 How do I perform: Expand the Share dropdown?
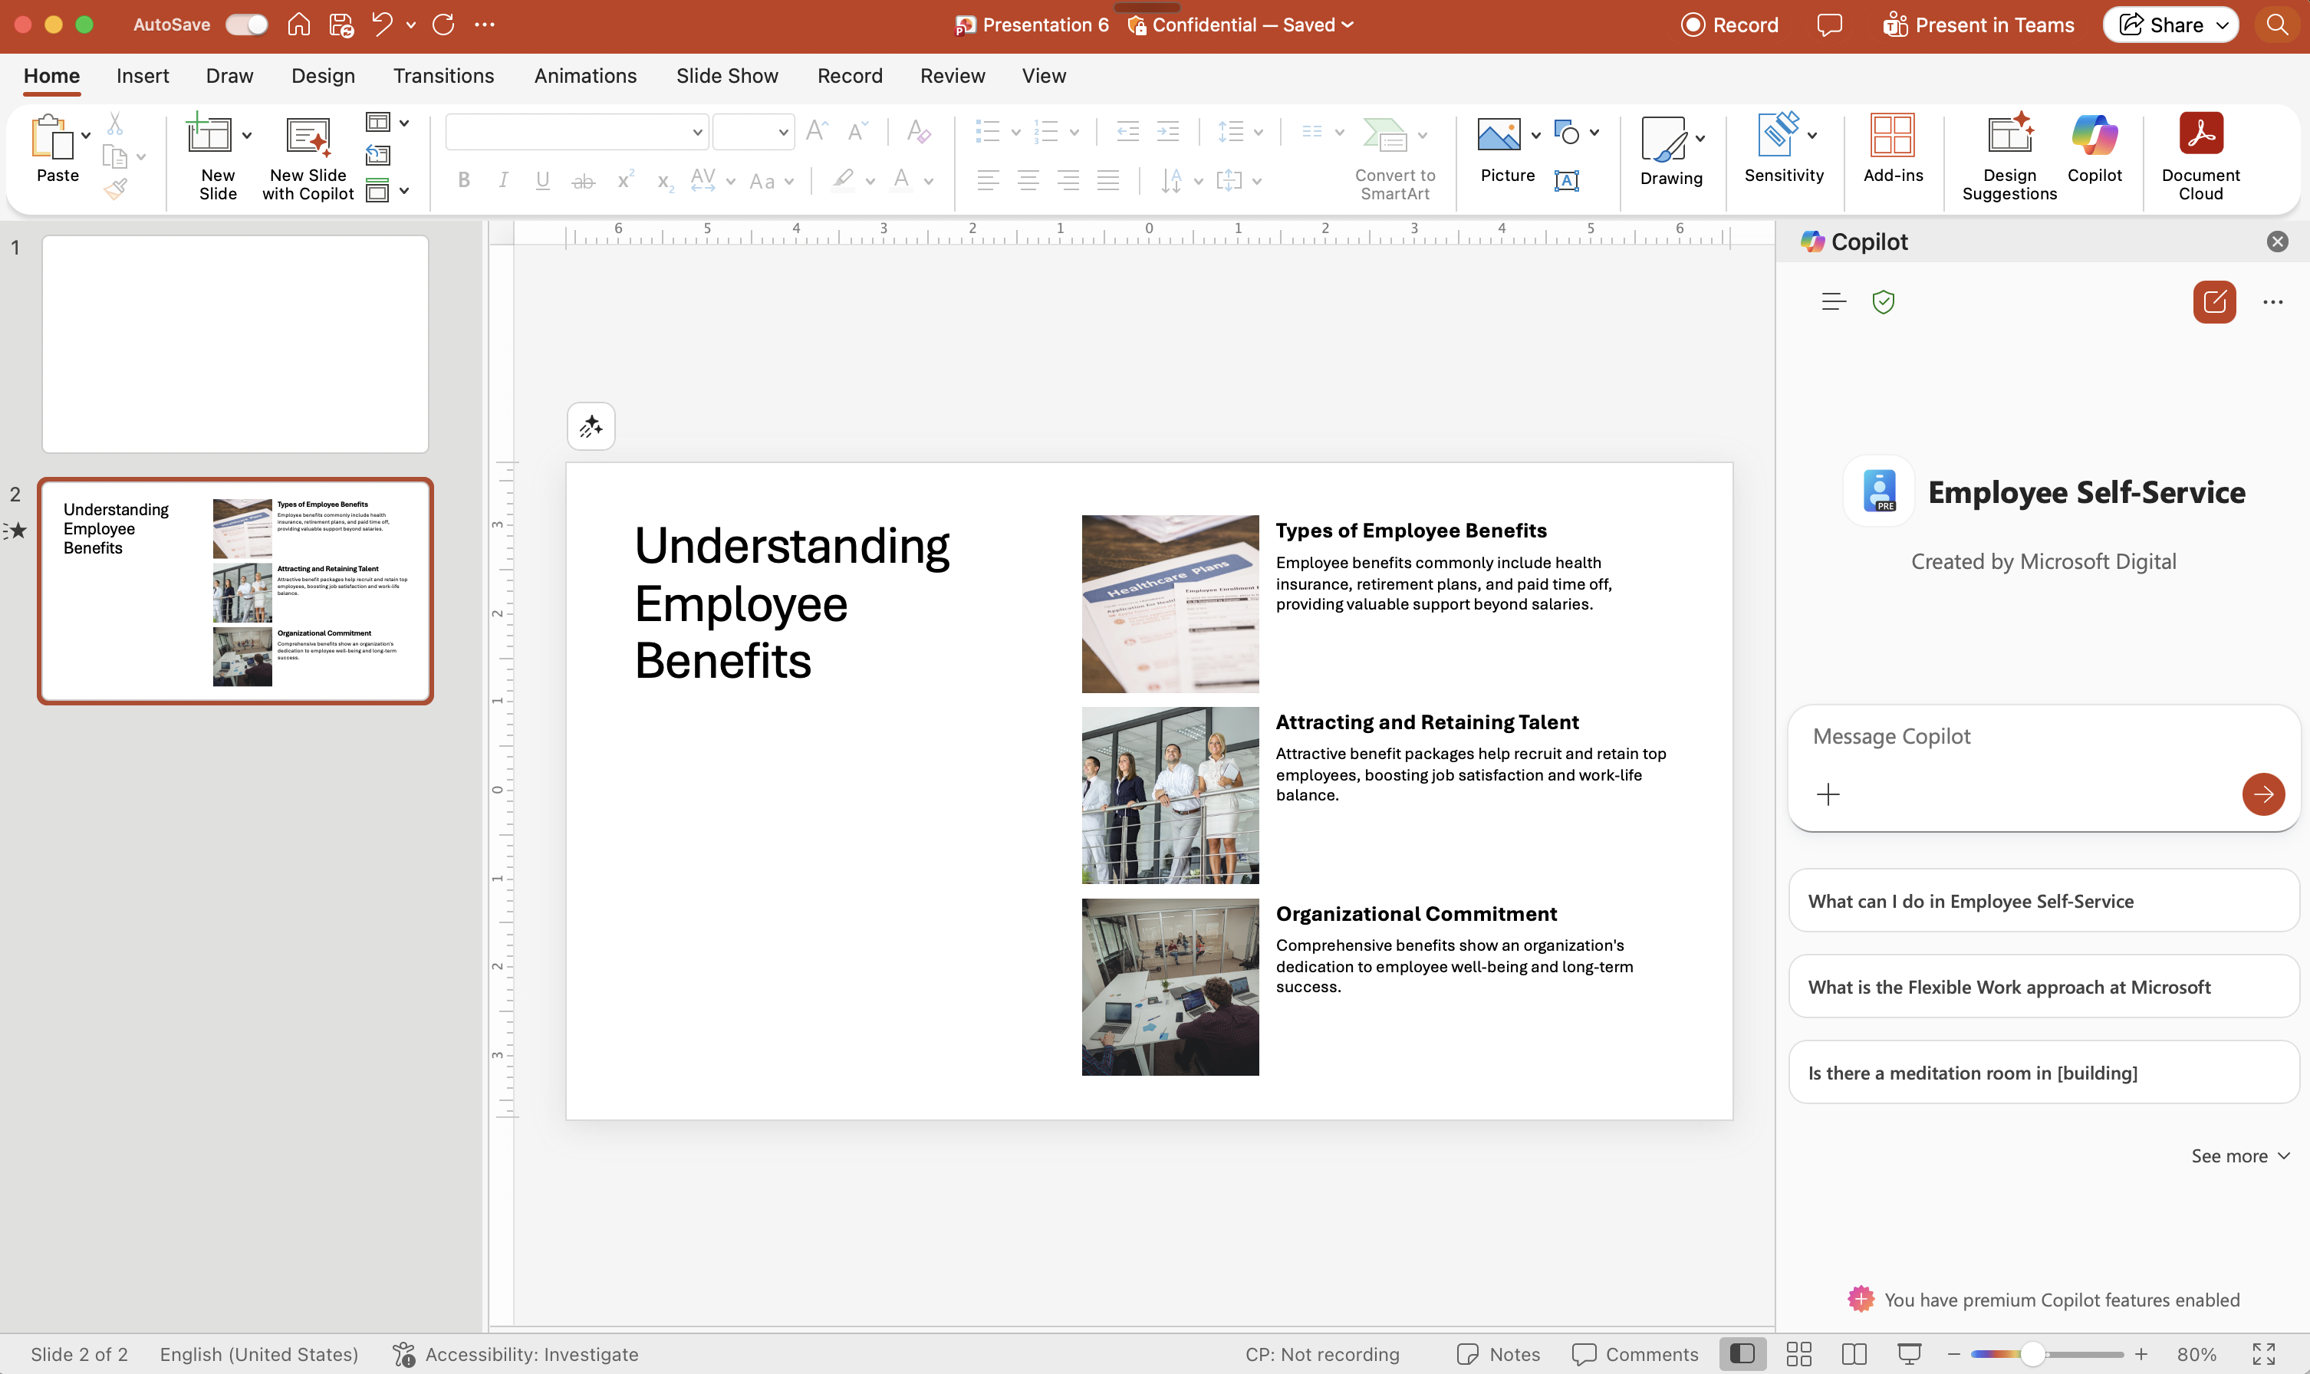pyautogui.click(x=2222, y=25)
